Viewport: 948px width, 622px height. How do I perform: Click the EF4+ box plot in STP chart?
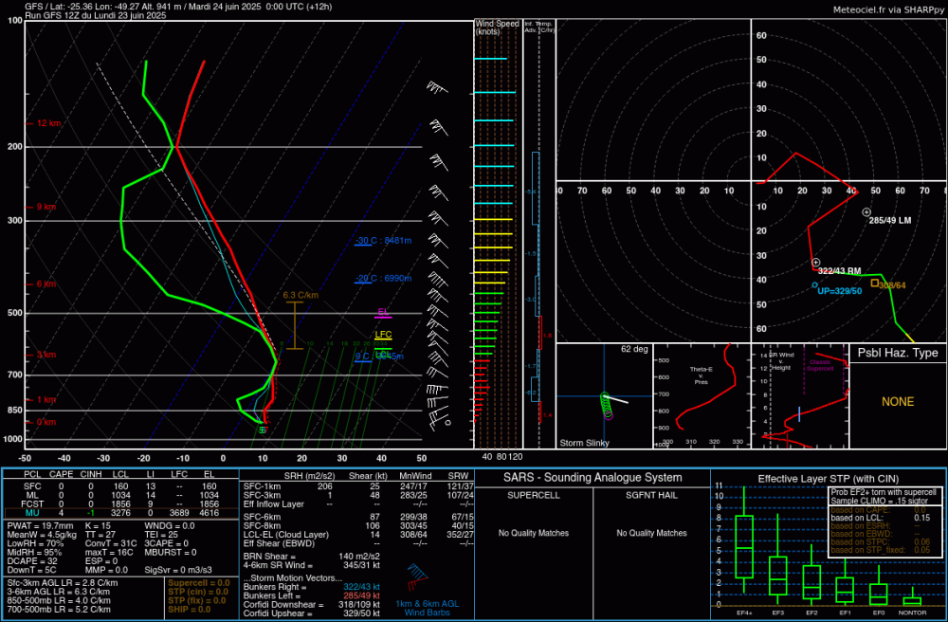(x=744, y=545)
